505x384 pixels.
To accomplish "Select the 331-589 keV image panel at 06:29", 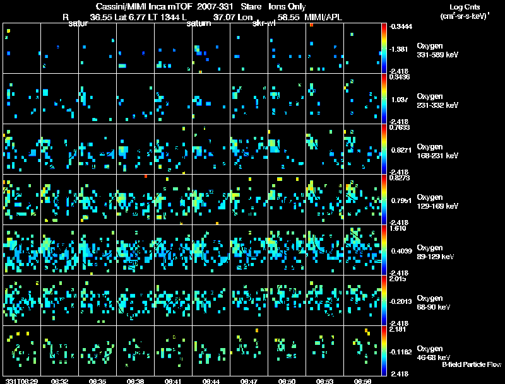I will click(x=22, y=49).
